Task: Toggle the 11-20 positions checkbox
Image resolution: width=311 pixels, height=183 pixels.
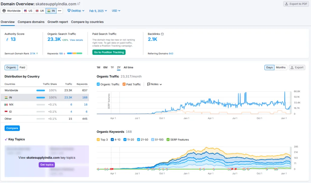Action: (125, 139)
